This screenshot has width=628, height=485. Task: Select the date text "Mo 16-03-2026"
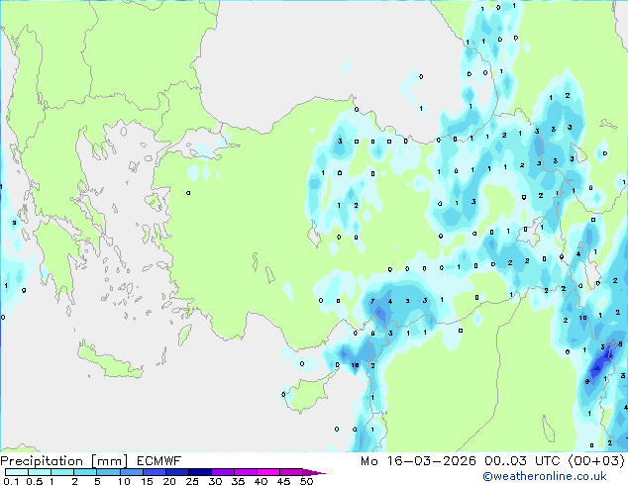point(418,461)
